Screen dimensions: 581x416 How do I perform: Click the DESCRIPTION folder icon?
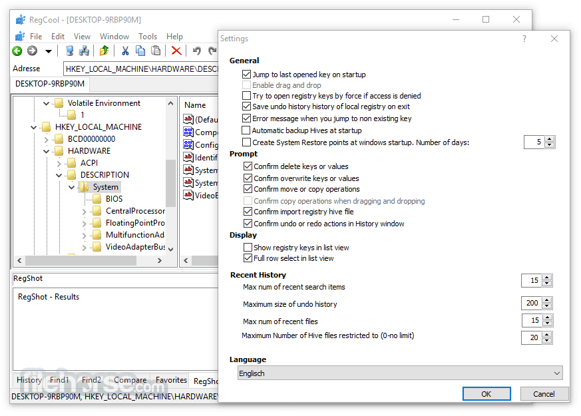pos(71,175)
